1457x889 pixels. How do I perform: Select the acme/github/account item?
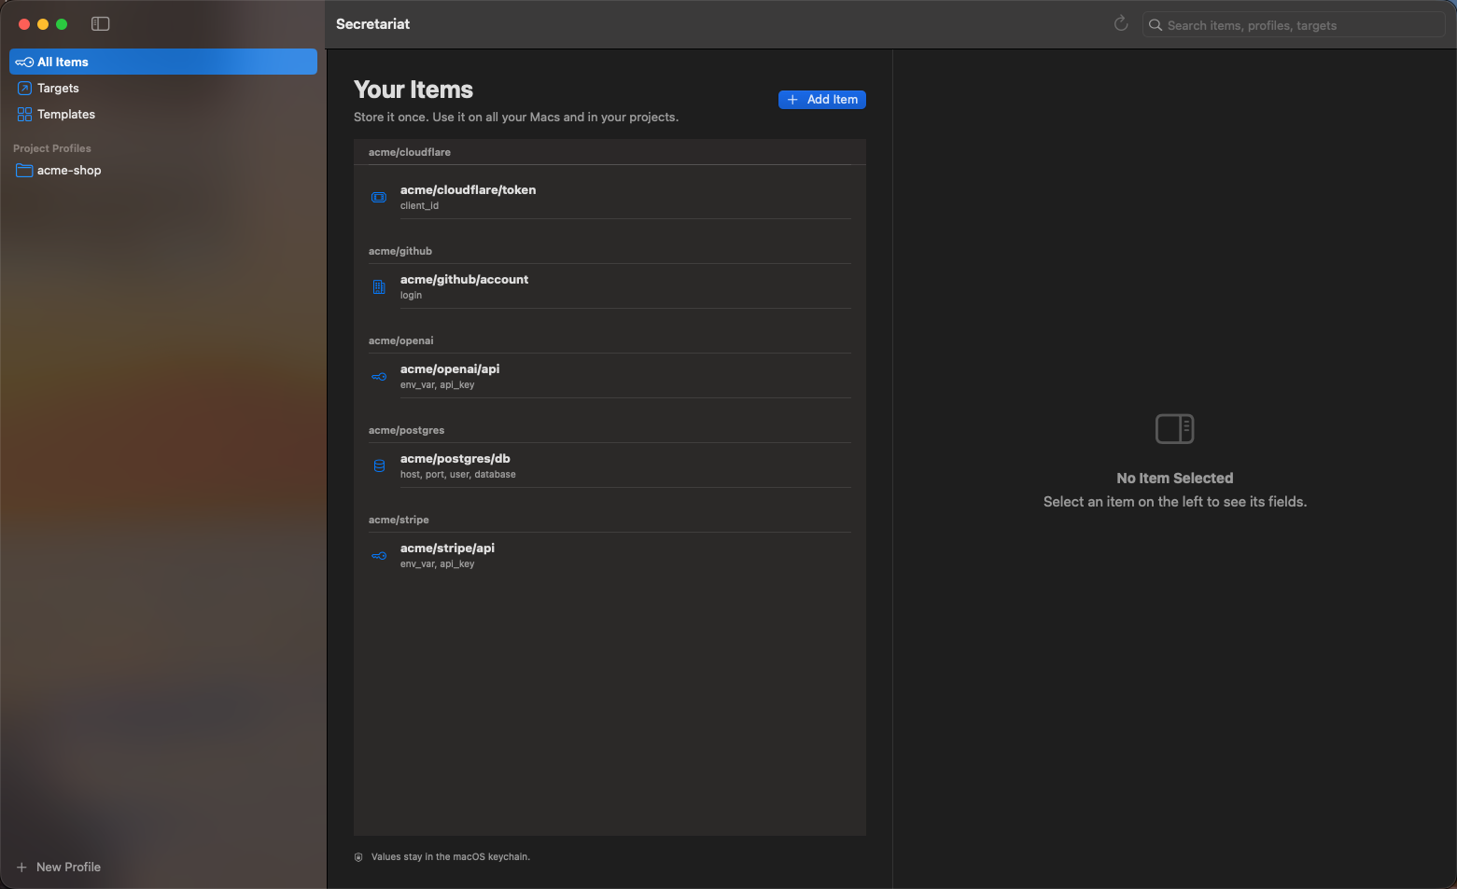tap(609, 287)
